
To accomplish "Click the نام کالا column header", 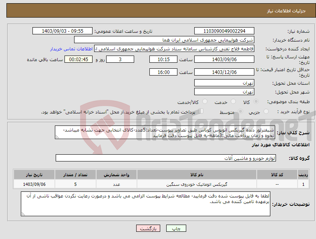I will 197,175.
